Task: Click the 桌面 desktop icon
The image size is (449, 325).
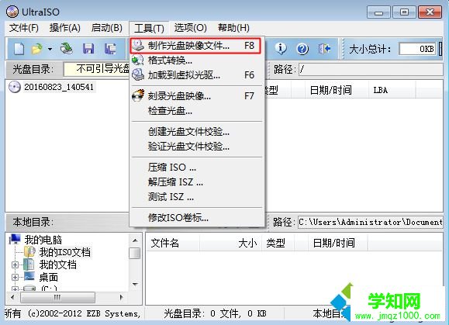Action: [29, 276]
